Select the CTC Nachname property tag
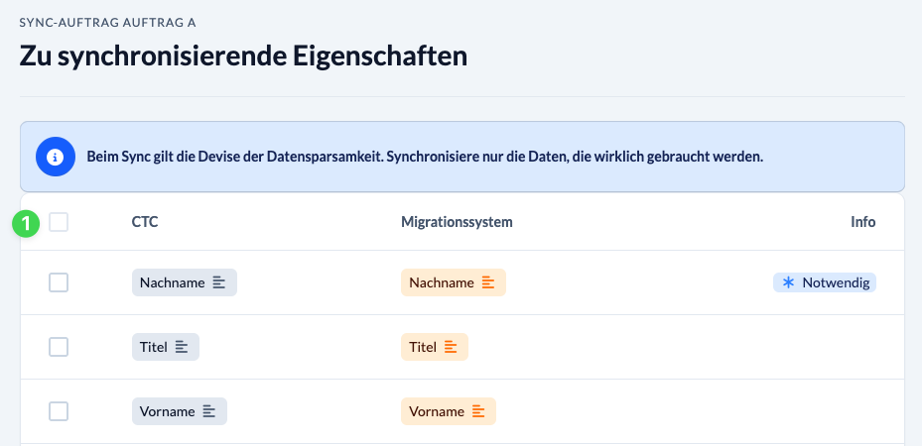Screen dimensions: 922x446 point(184,282)
